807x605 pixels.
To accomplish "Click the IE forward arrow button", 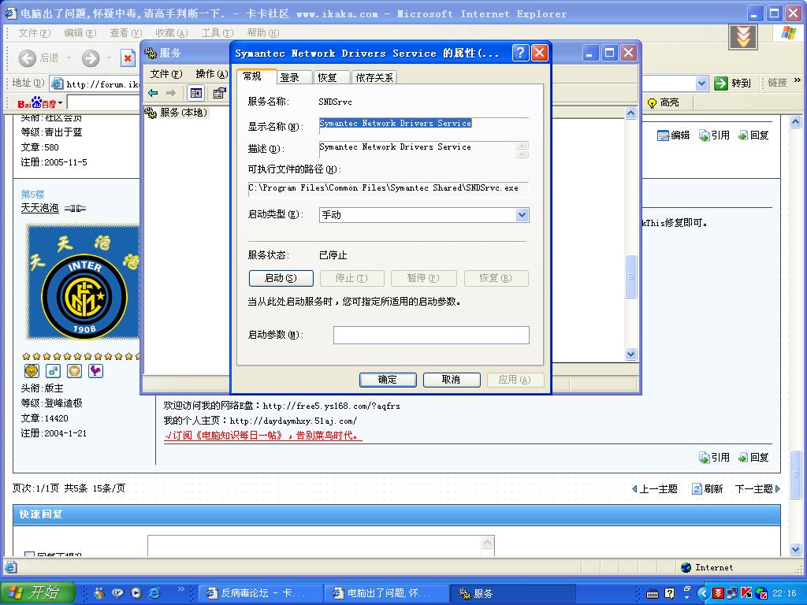I will coord(91,58).
